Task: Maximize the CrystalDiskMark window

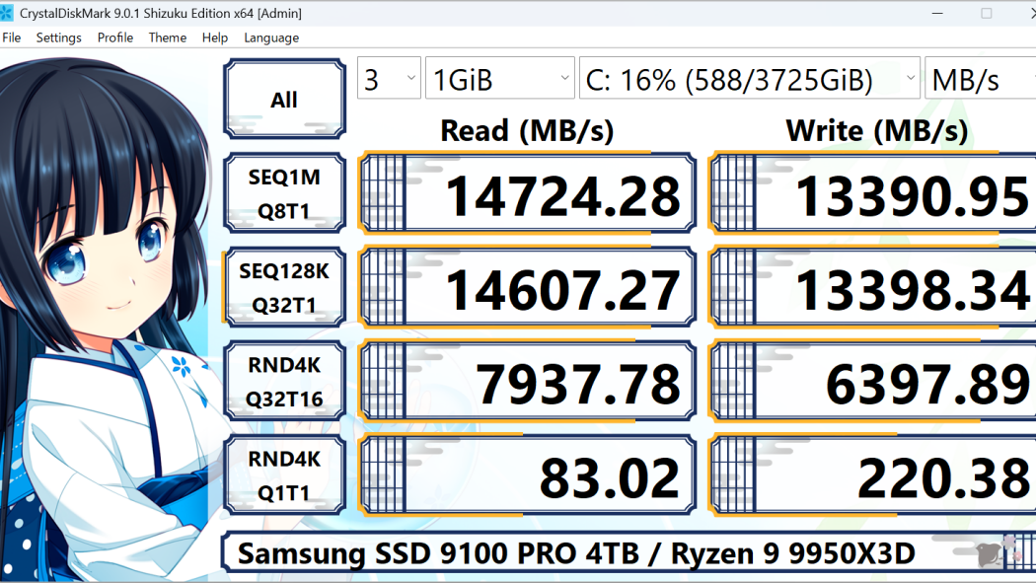Action: [x=986, y=13]
